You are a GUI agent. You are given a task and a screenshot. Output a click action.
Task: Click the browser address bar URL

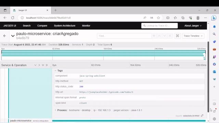click(x=48, y=18)
